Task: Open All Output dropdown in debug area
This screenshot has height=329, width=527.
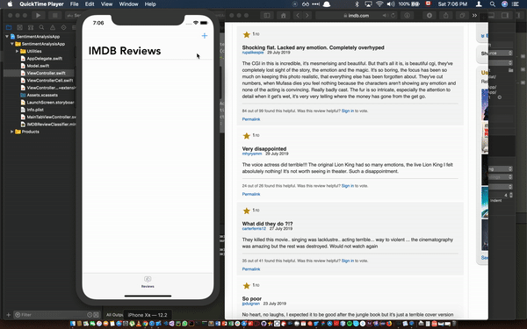Action: pyautogui.click(x=114, y=315)
